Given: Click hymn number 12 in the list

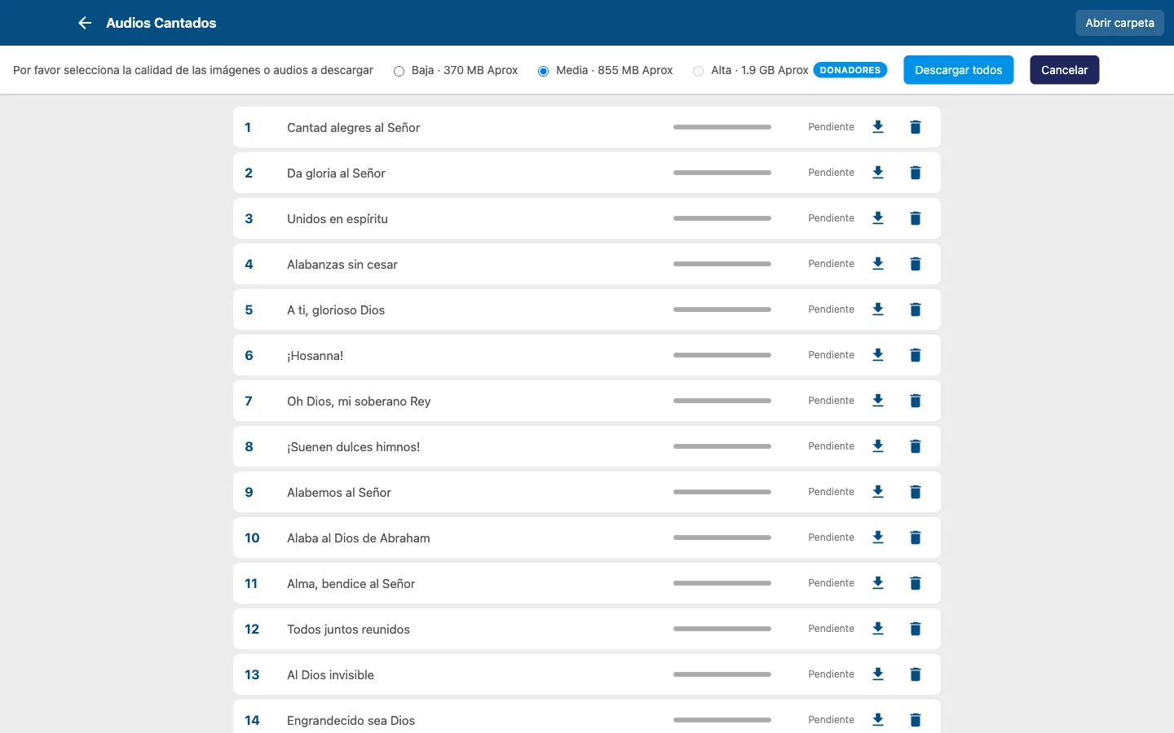Looking at the screenshot, I should pos(252,629).
